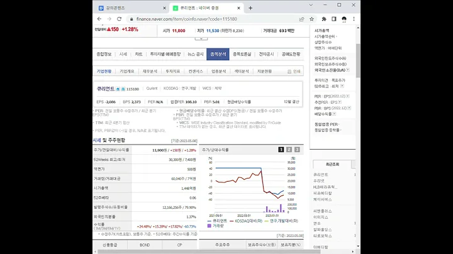The width and height of the screenshot is (453, 254).
Task: Click the address bar URL field
Action: 214,19
